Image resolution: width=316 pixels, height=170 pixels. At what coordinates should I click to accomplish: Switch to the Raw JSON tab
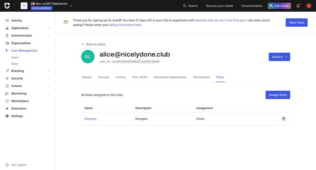click(x=140, y=77)
